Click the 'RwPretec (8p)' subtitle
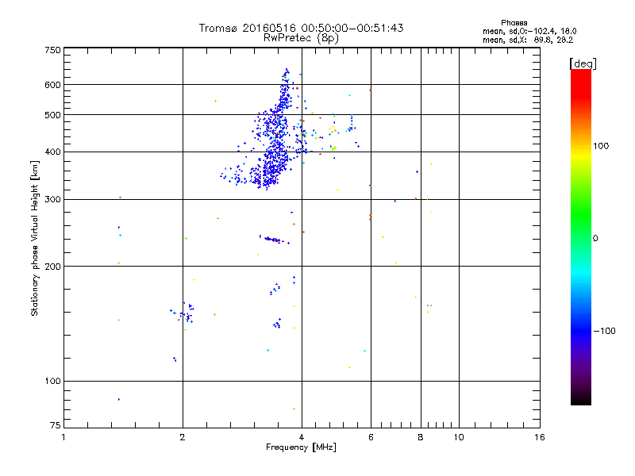This screenshot has width=635, height=476. click(x=301, y=38)
